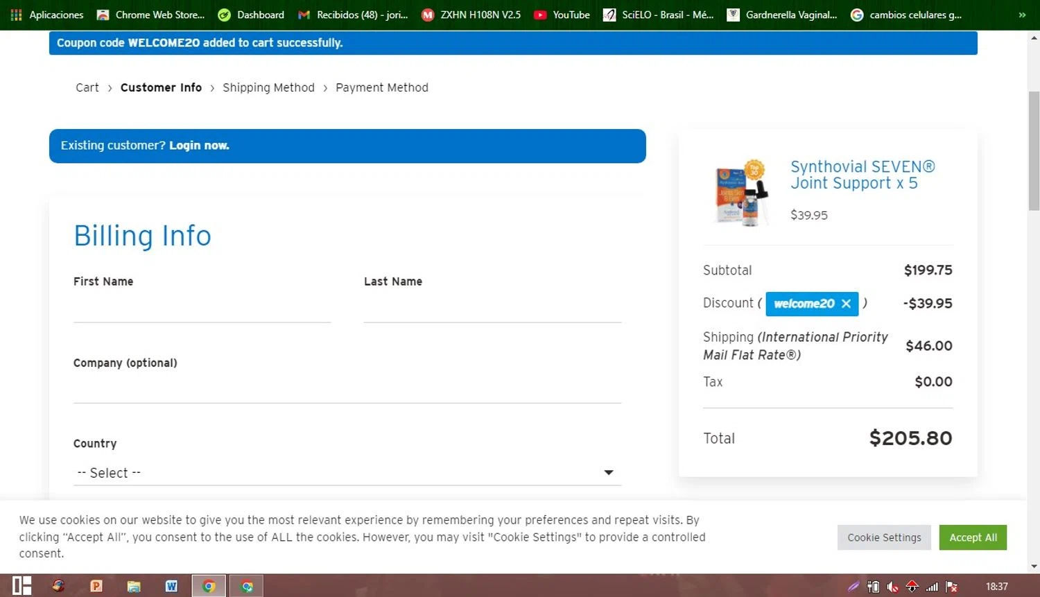Go to the Cart breadcrumb step
1040x597 pixels.
[x=87, y=87]
